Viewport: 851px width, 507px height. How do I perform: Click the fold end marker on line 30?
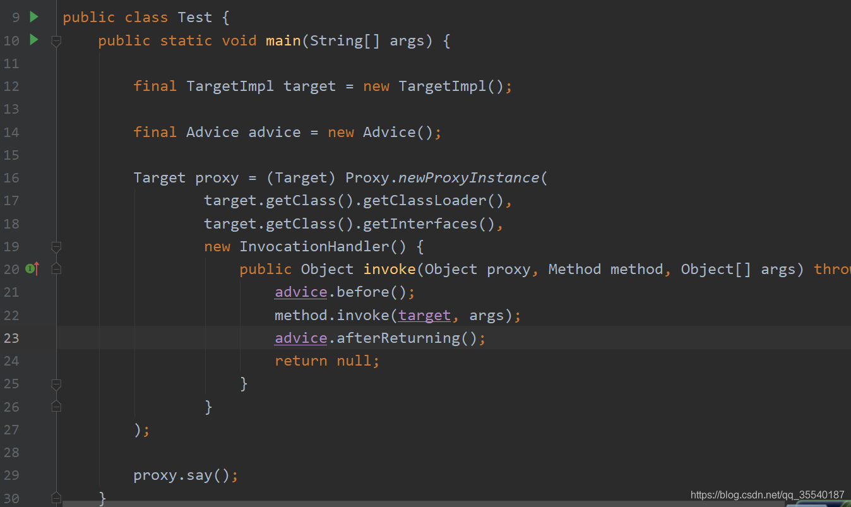pos(56,498)
